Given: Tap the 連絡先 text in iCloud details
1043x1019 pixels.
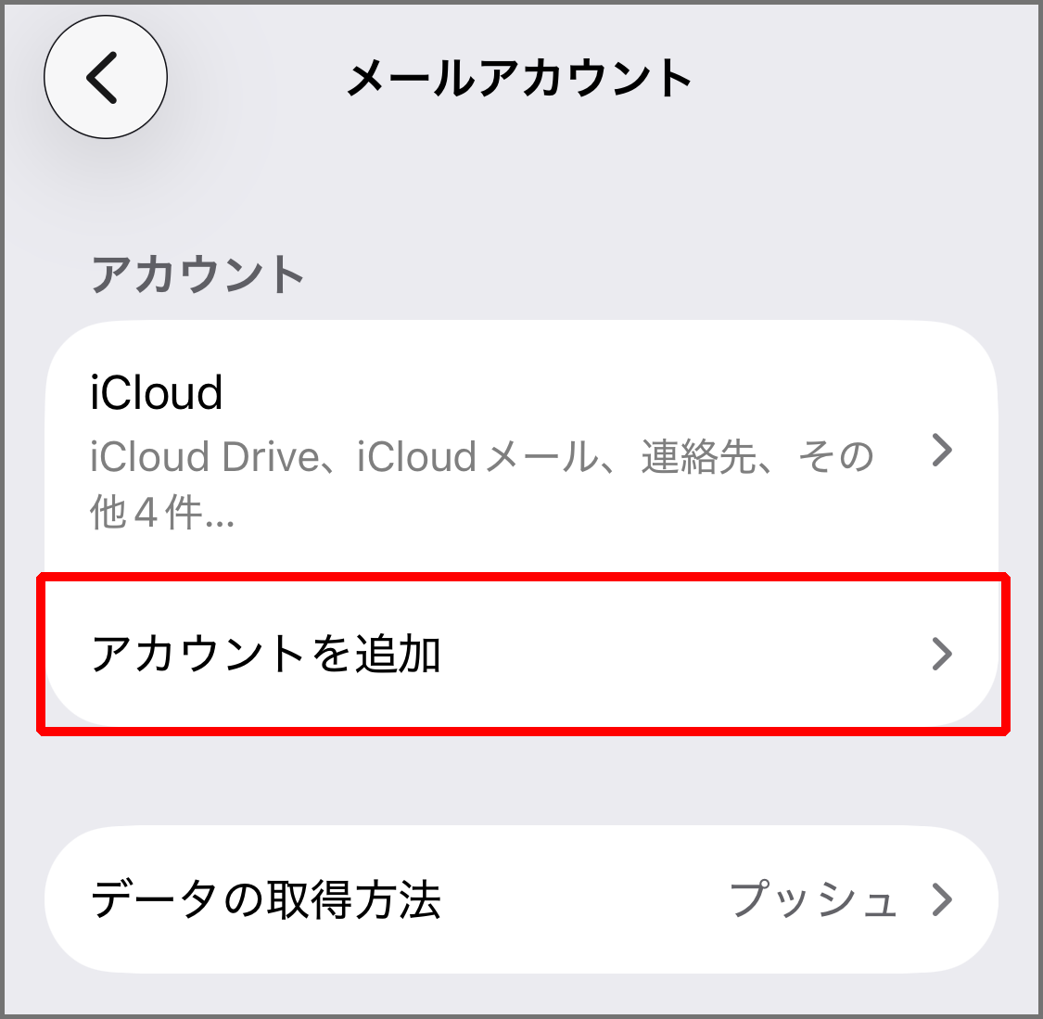Looking at the screenshot, I should pyautogui.click(x=697, y=457).
